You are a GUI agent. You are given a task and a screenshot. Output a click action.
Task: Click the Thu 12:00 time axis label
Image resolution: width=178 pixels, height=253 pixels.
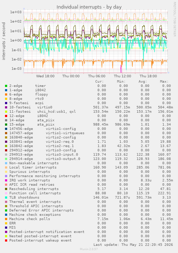click(x=122, y=76)
